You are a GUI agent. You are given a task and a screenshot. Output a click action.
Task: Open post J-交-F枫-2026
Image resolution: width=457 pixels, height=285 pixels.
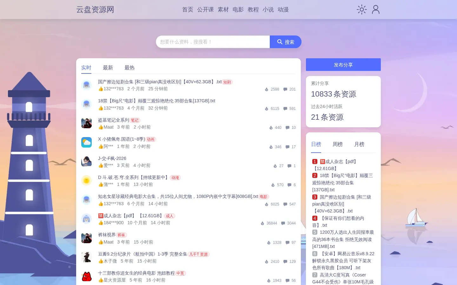pos(112,158)
